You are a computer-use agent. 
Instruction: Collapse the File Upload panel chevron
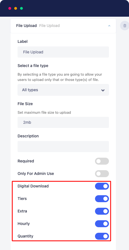[109, 26]
